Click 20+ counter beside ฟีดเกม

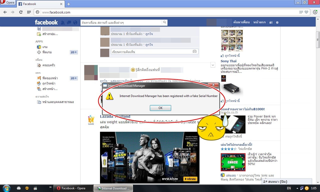point(74,52)
